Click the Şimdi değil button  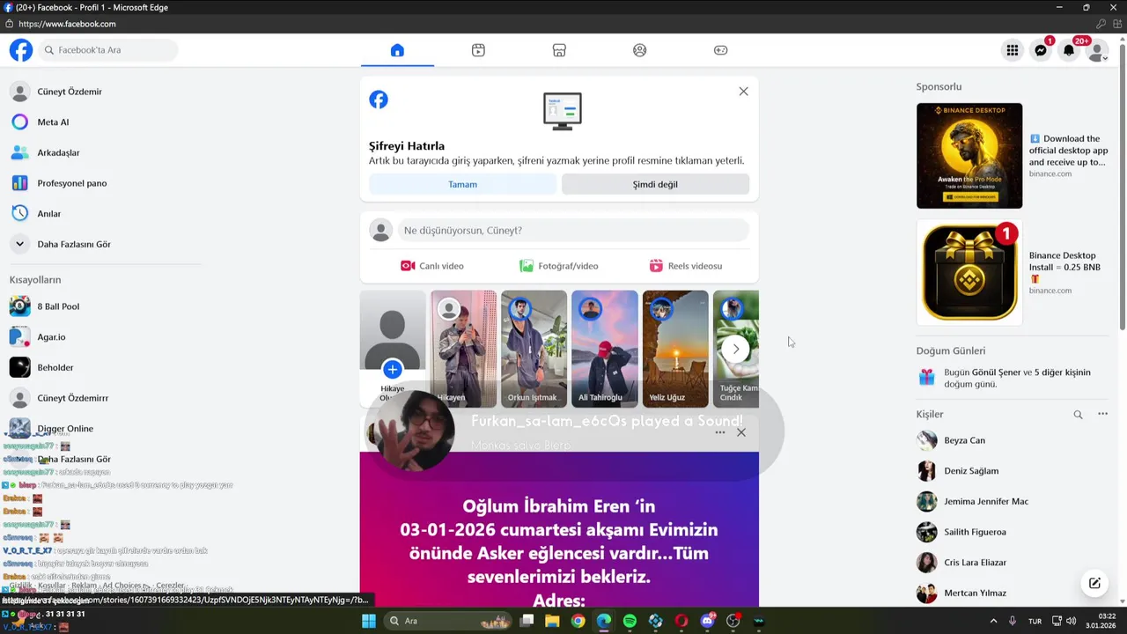point(655,184)
